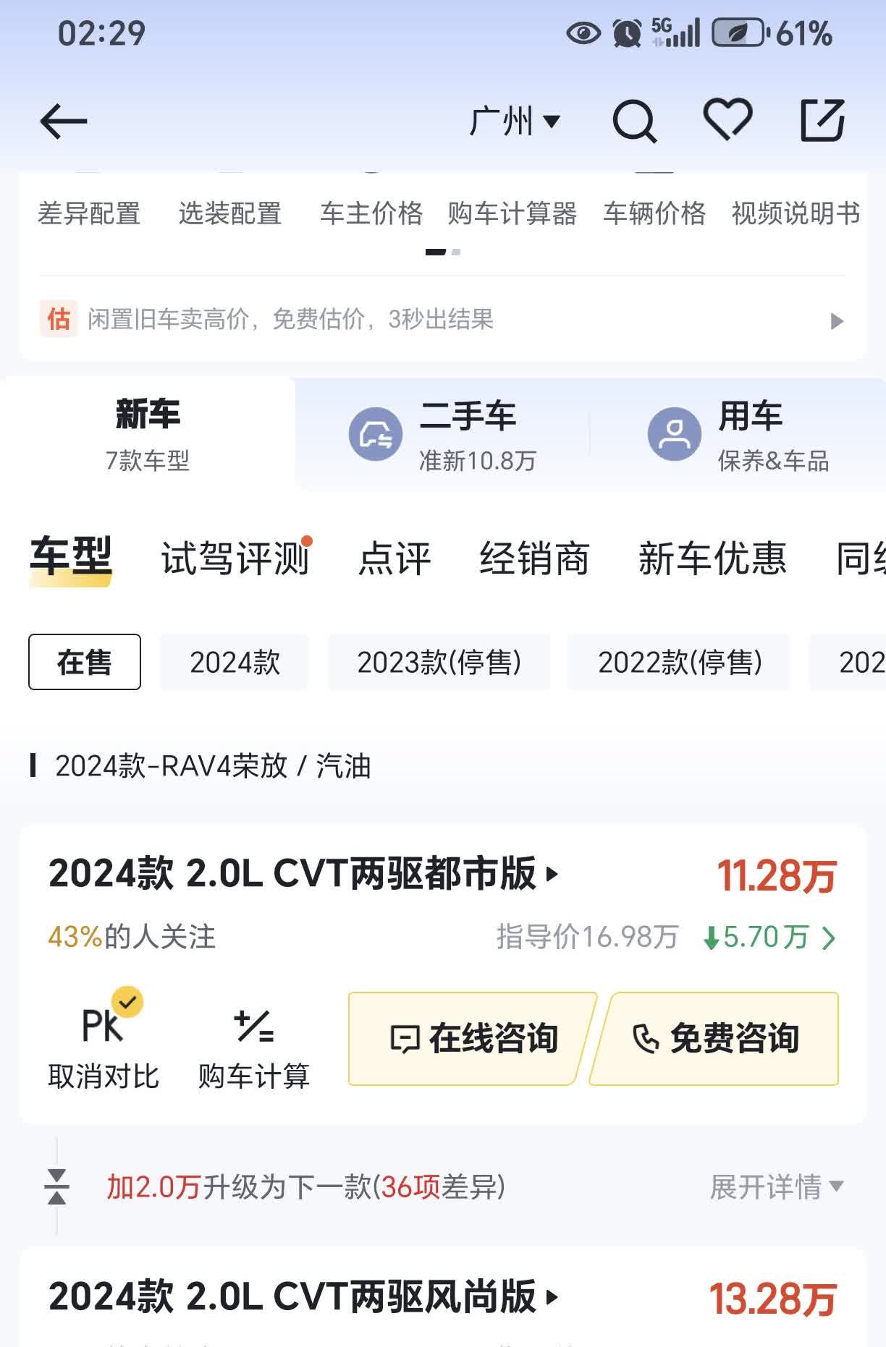Tap the 在线咨询 button

click(x=473, y=1039)
